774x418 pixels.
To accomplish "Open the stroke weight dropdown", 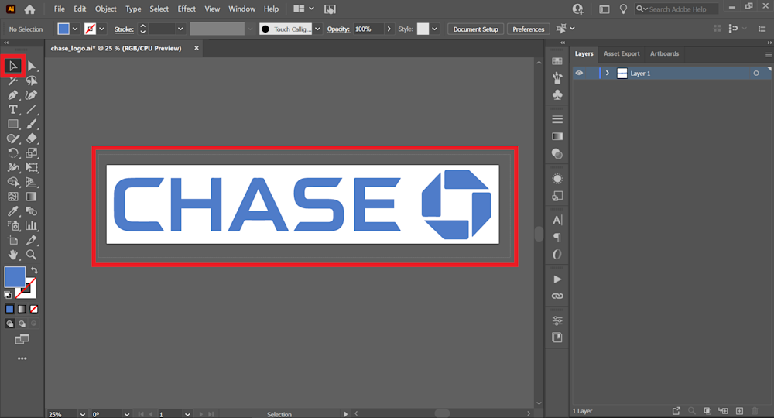I will click(x=180, y=29).
